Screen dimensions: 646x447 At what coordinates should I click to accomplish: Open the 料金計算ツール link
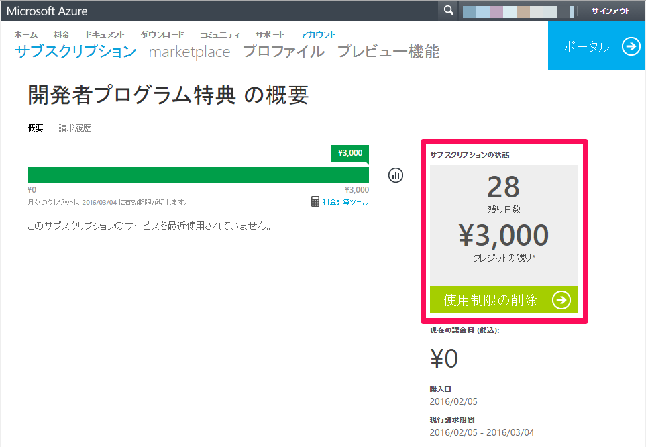(345, 201)
